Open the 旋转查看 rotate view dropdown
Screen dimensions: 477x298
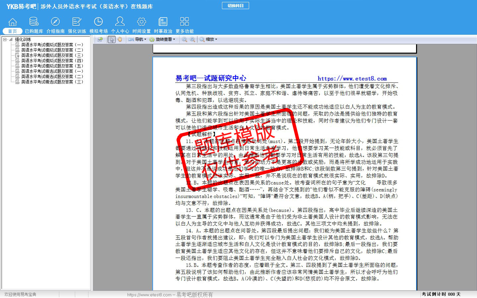tap(162, 39)
